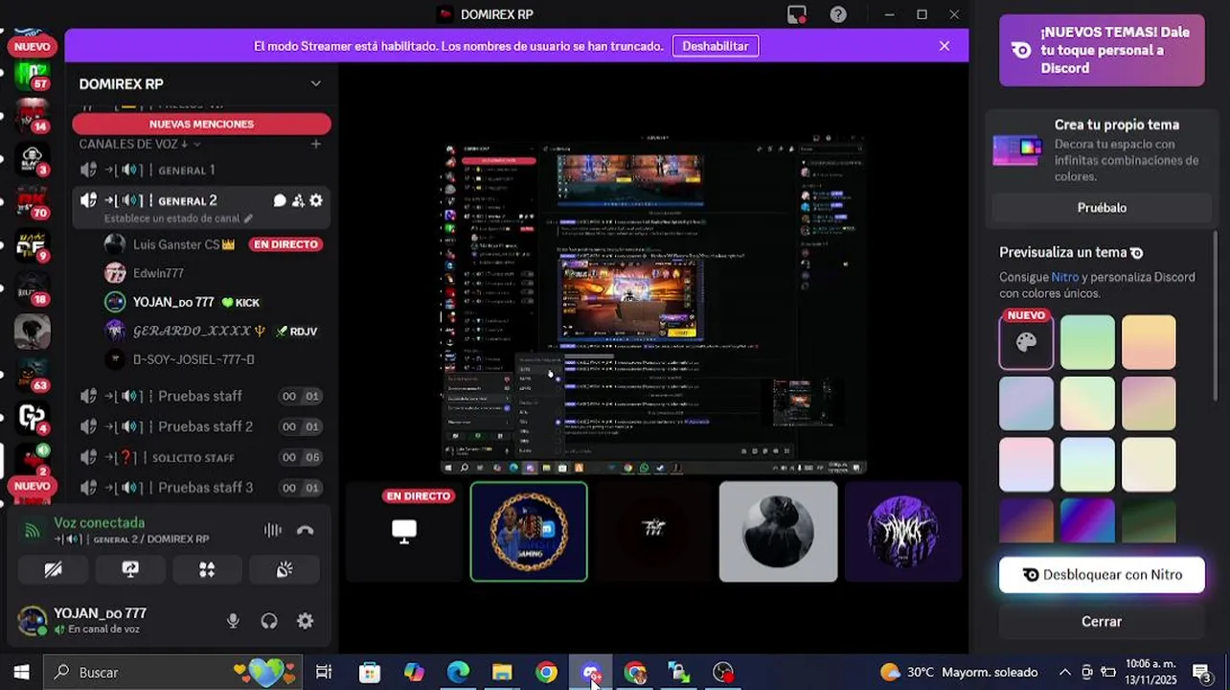1230x690 pixels.
Task: Join Pruebas staff 2 voice channel
Action: coord(201,426)
